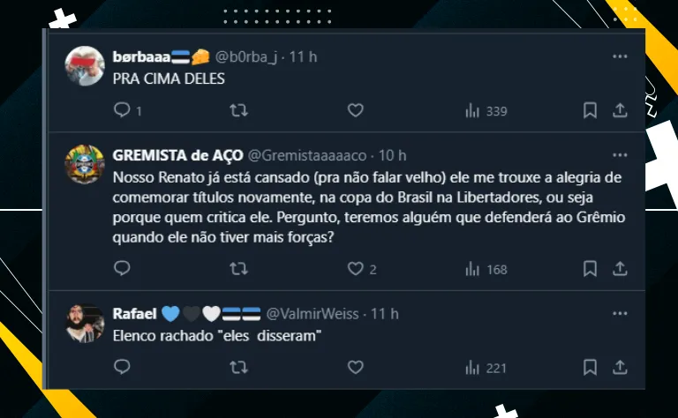
Task: Share GREMISTA de AÇO's tweet
Action: coord(620,269)
